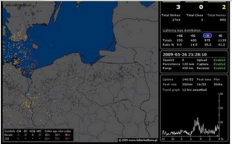Select the +CG lightning type column header
232x144 pixels.
pyautogui.click(x=179, y=36)
